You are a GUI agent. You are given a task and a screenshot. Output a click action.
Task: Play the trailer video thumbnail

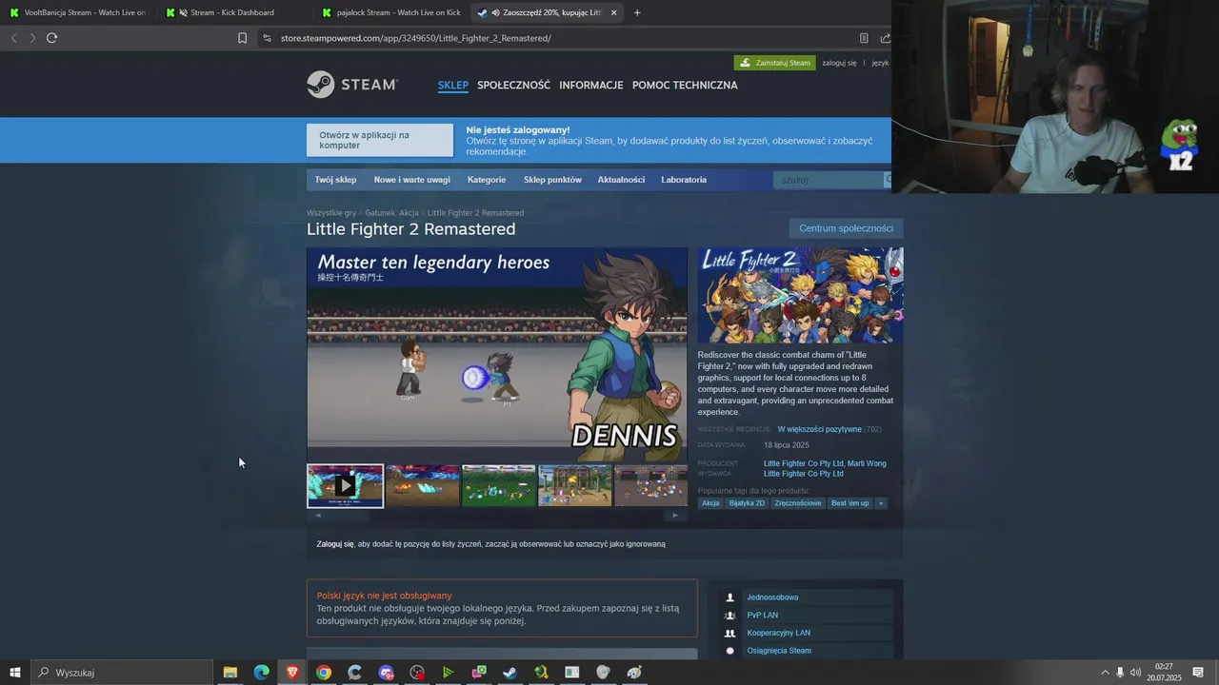pos(345,486)
